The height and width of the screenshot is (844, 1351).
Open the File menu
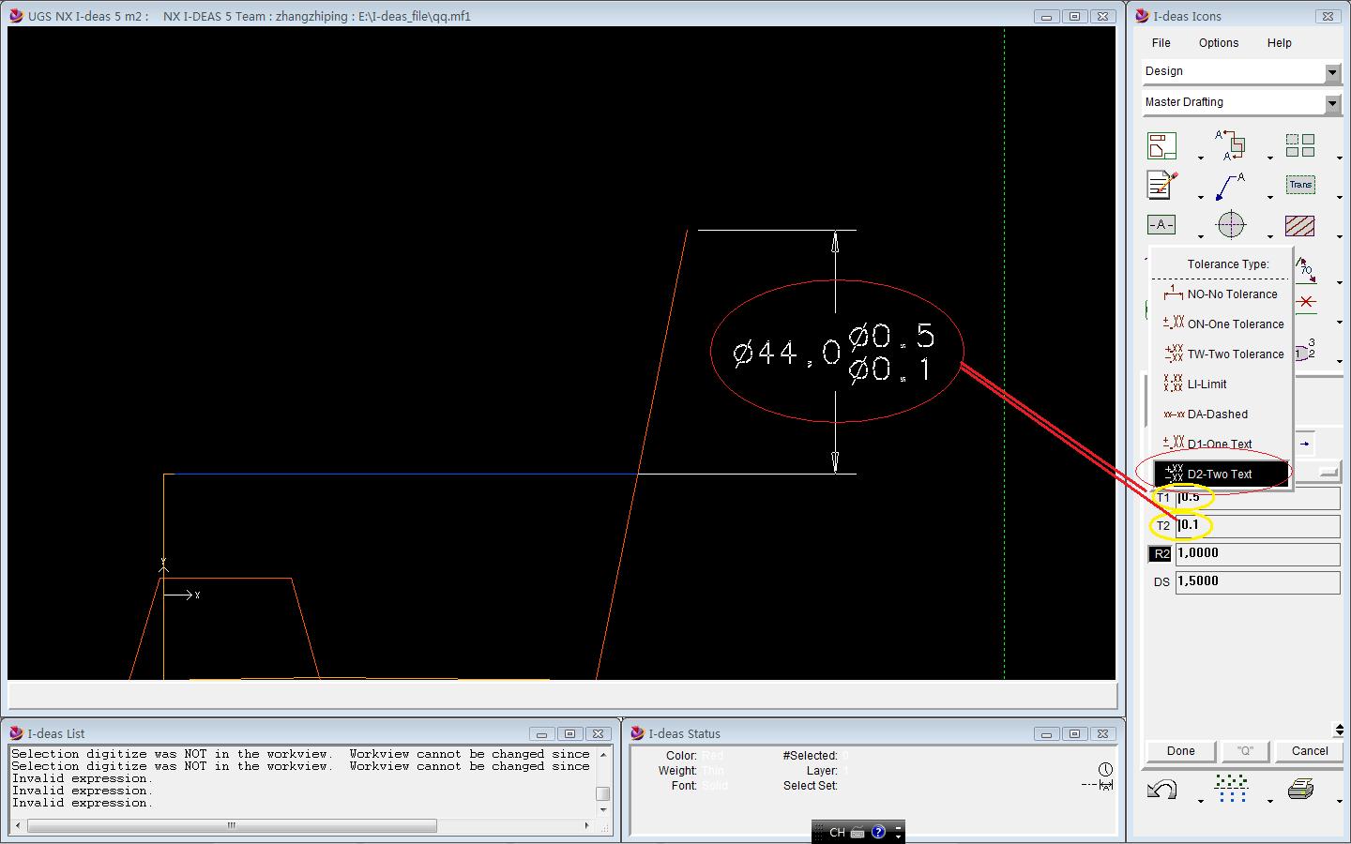pos(1161,43)
